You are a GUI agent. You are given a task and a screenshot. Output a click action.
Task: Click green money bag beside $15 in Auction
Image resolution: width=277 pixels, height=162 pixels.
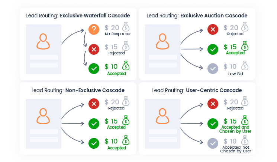click(244, 46)
